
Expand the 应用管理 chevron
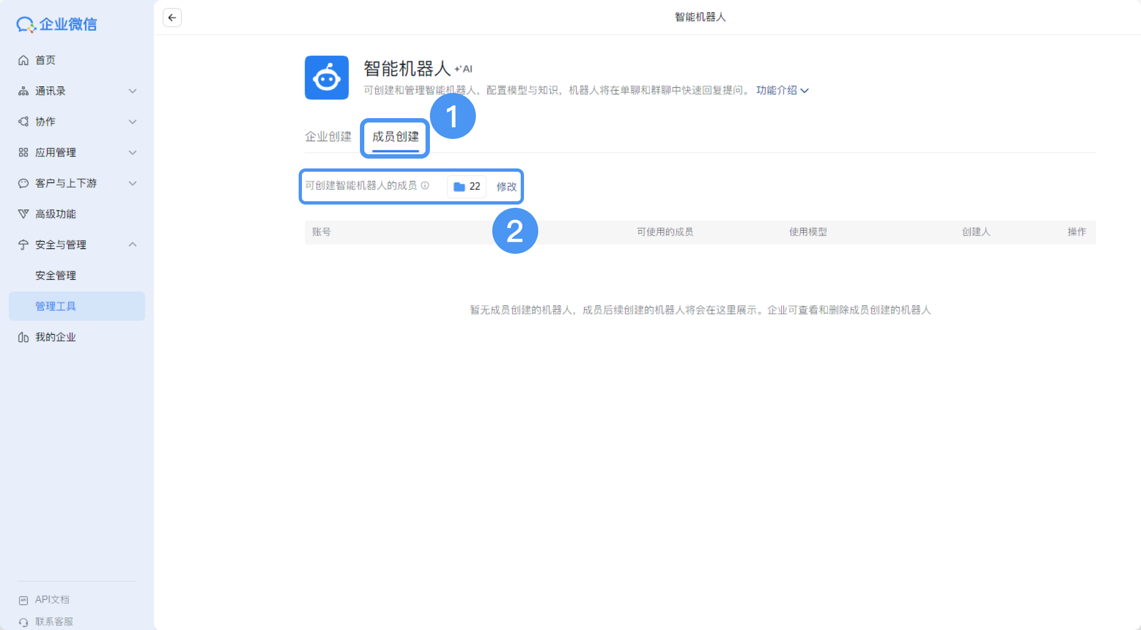click(x=132, y=153)
